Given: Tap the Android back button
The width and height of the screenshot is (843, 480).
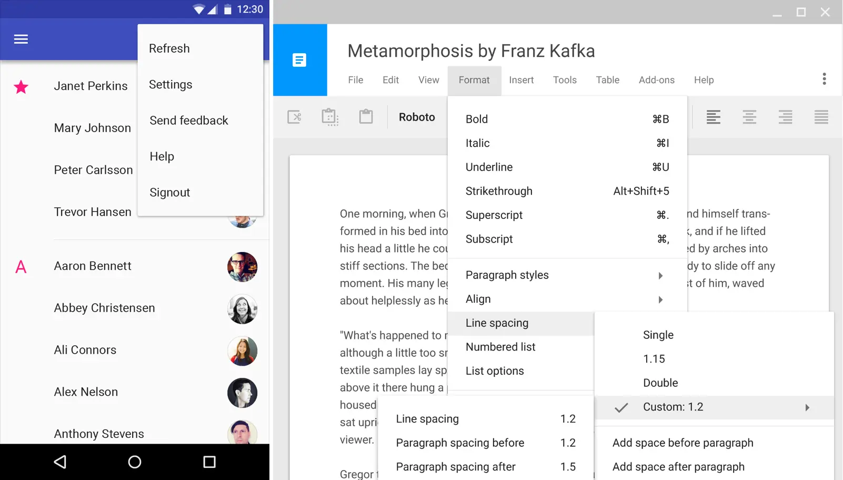Looking at the screenshot, I should tap(60, 462).
